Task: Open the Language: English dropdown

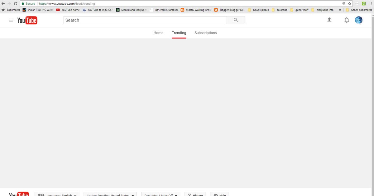Action: click(x=56, y=195)
